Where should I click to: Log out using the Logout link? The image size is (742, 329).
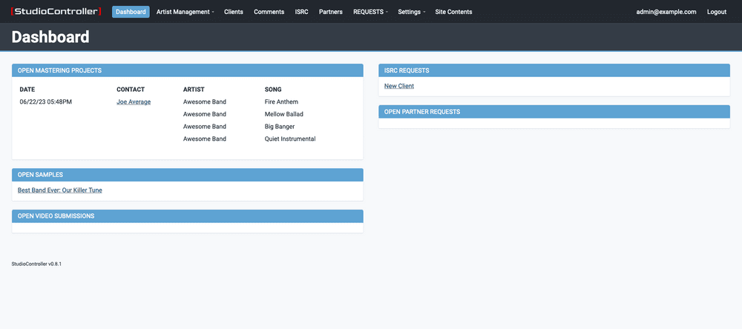click(717, 12)
